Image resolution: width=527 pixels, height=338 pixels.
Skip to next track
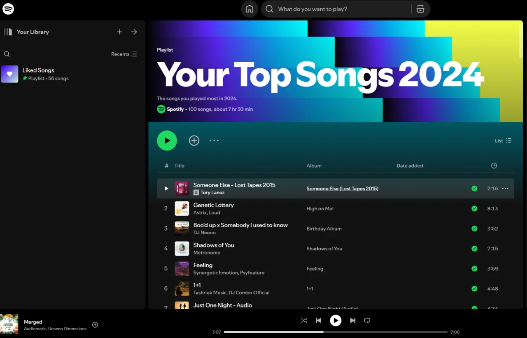tap(353, 320)
